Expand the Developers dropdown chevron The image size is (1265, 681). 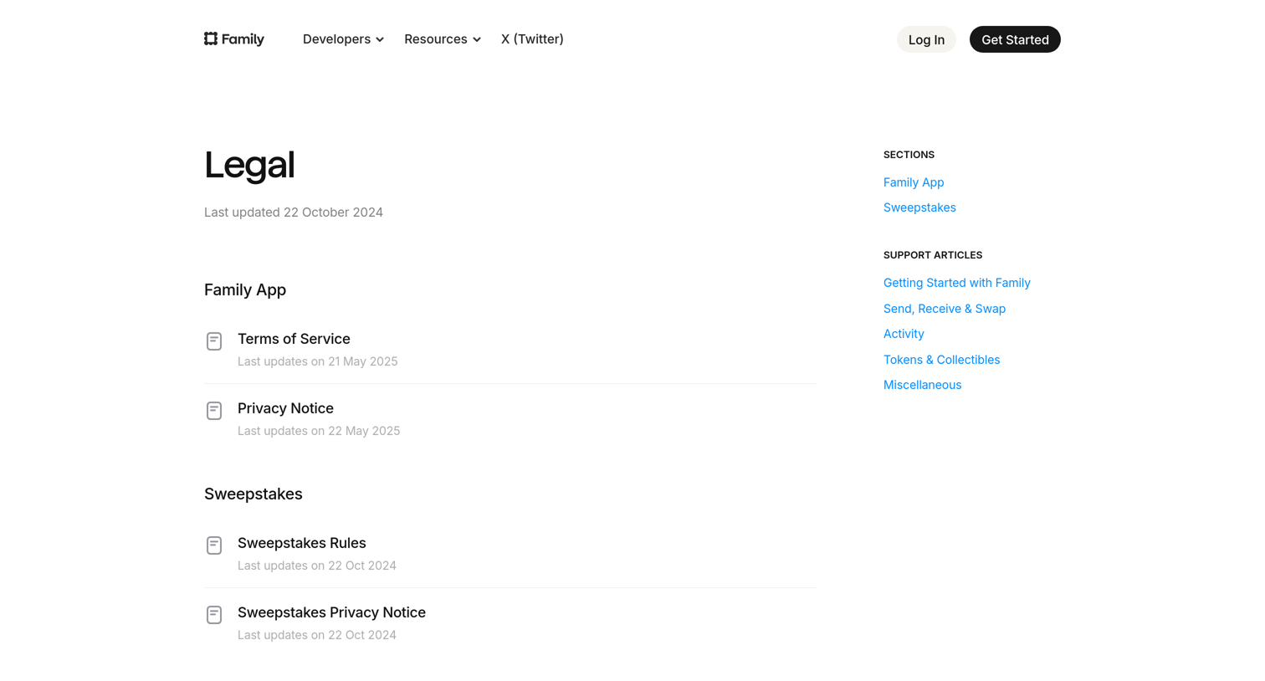coord(380,40)
